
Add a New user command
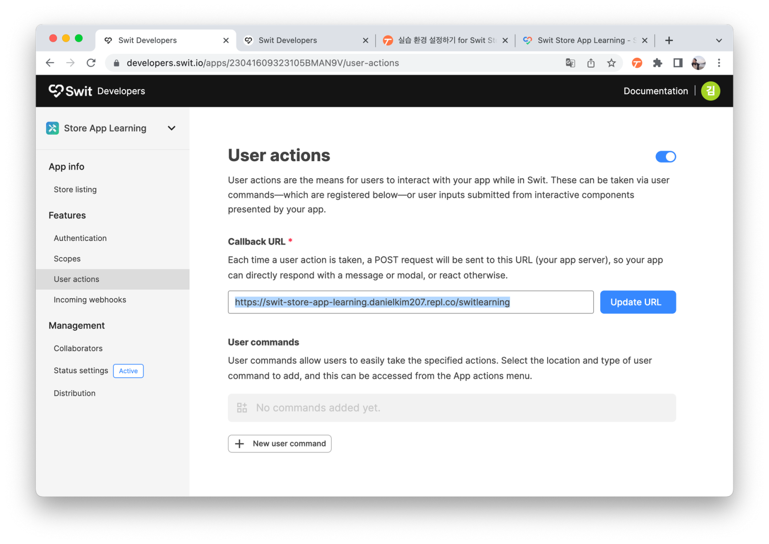tap(280, 444)
